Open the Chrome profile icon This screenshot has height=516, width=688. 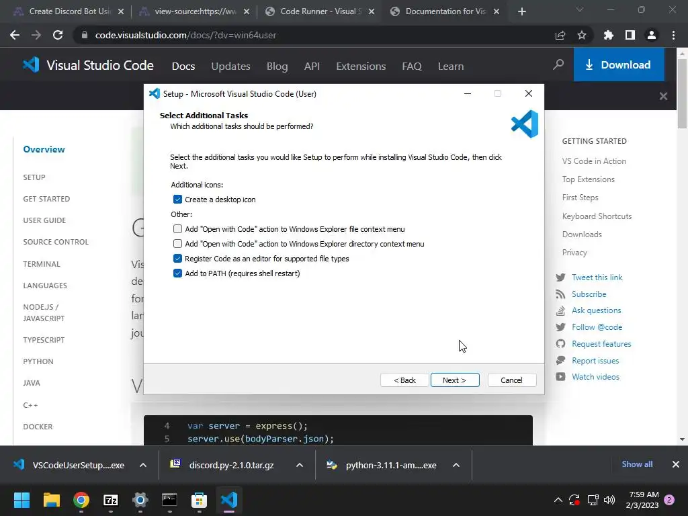tap(652, 35)
